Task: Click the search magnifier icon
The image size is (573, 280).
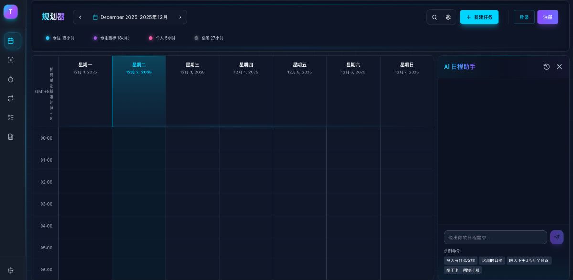Action: point(435,17)
